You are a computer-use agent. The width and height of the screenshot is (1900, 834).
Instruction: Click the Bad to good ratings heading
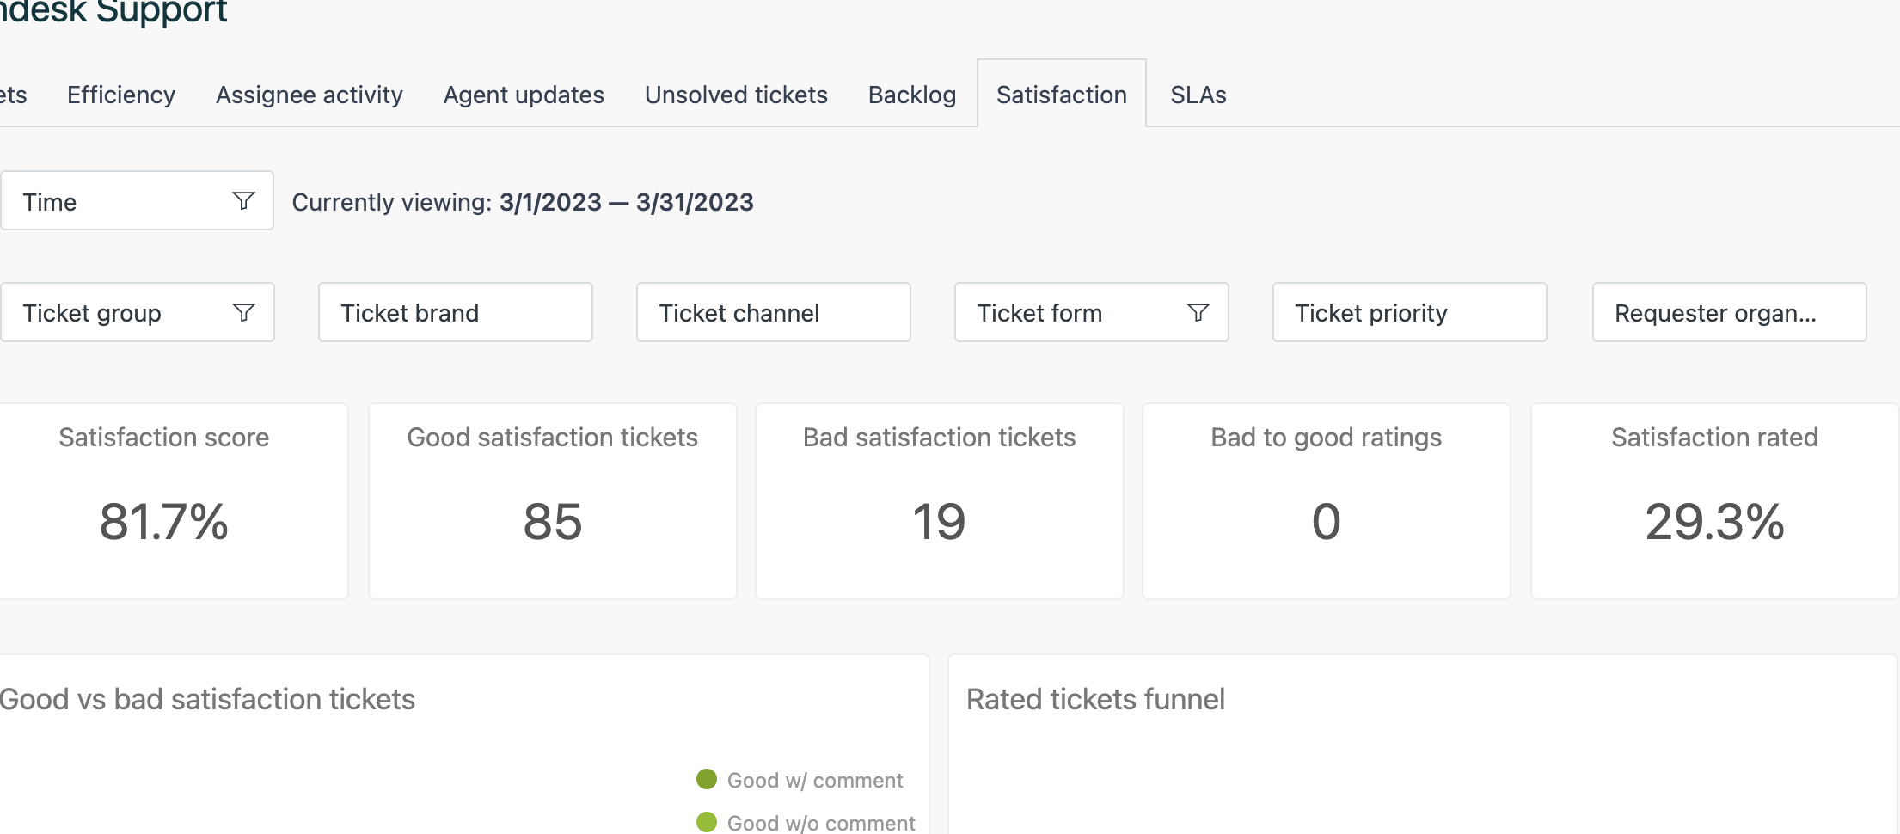click(x=1327, y=437)
